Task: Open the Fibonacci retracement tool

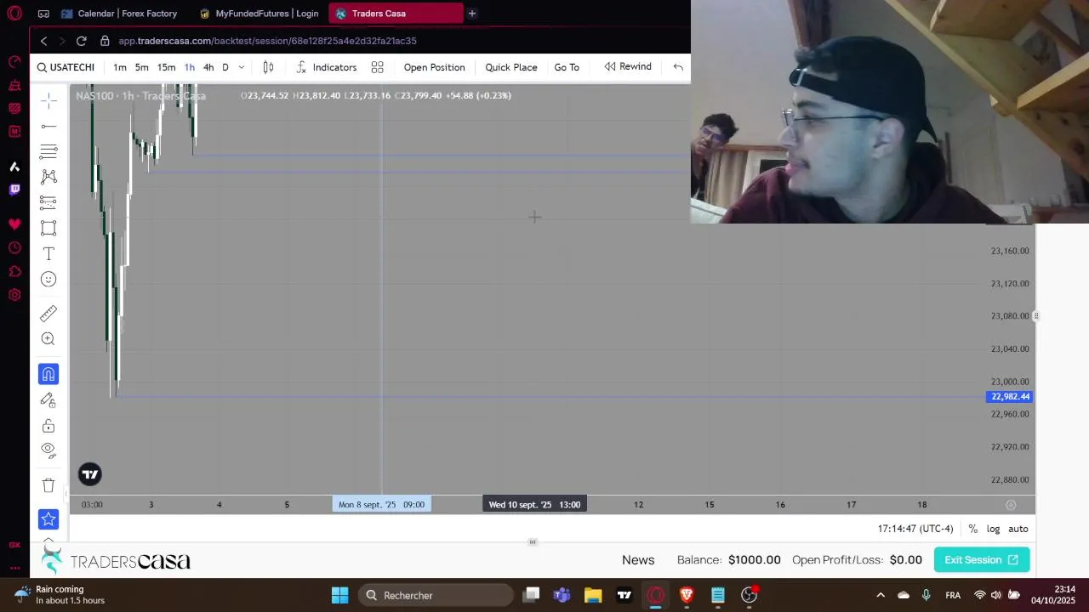Action: point(48,152)
